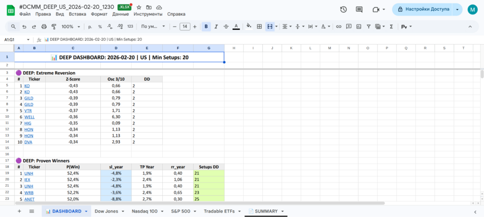Viewport: 484px width, 217px height.
Task: Open the functions sigma menu
Action: coord(392,27)
